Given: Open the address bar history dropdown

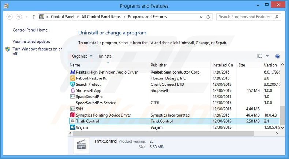Looking at the screenshot, I should click(201, 17).
